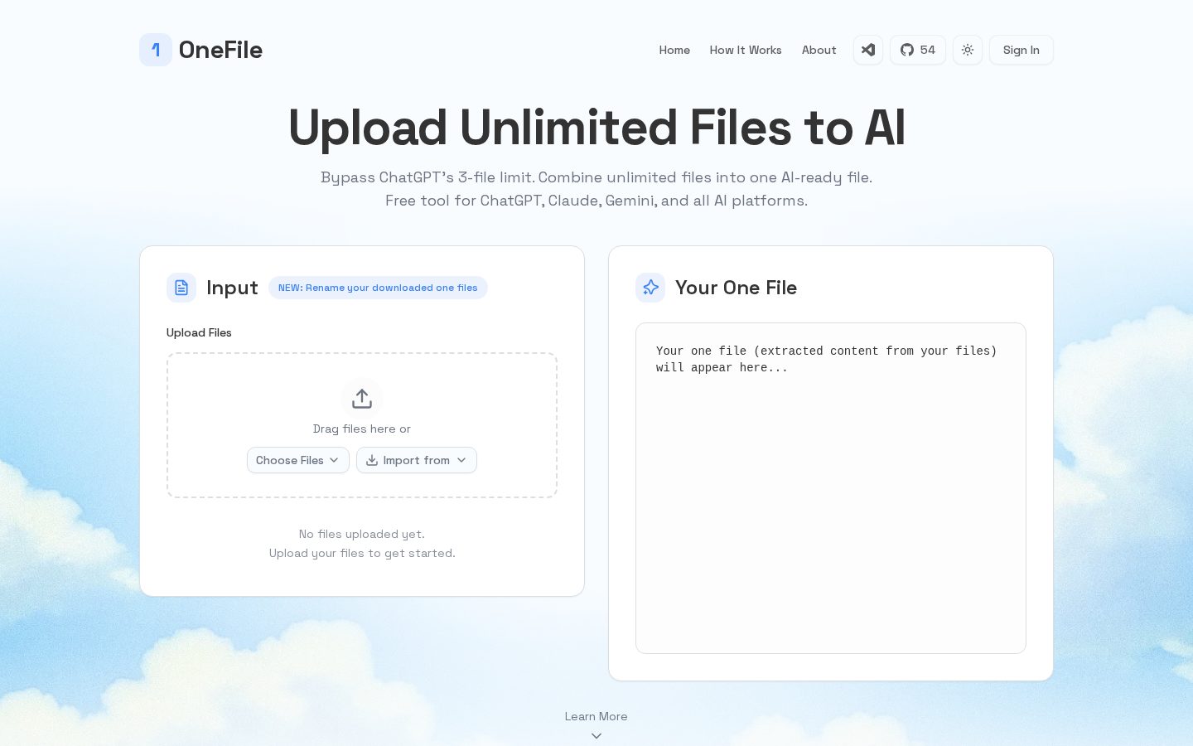Click the 'Upload your files to get started.' text
Image resolution: width=1193 pixels, height=746 pixels.
pos(362,553)
